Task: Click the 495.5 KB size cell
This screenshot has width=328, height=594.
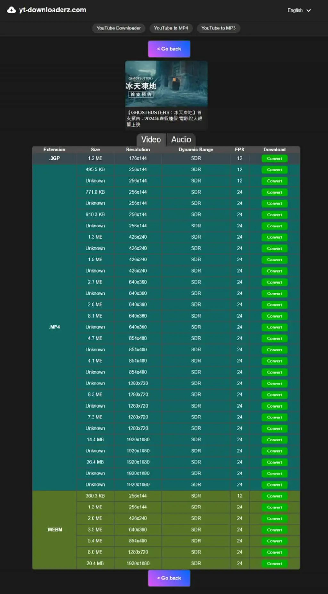Action: coord(95,169)
